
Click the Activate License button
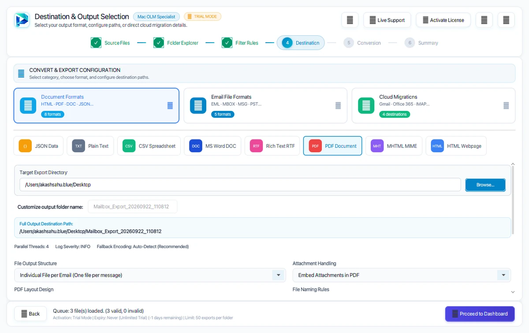point(443,20)
